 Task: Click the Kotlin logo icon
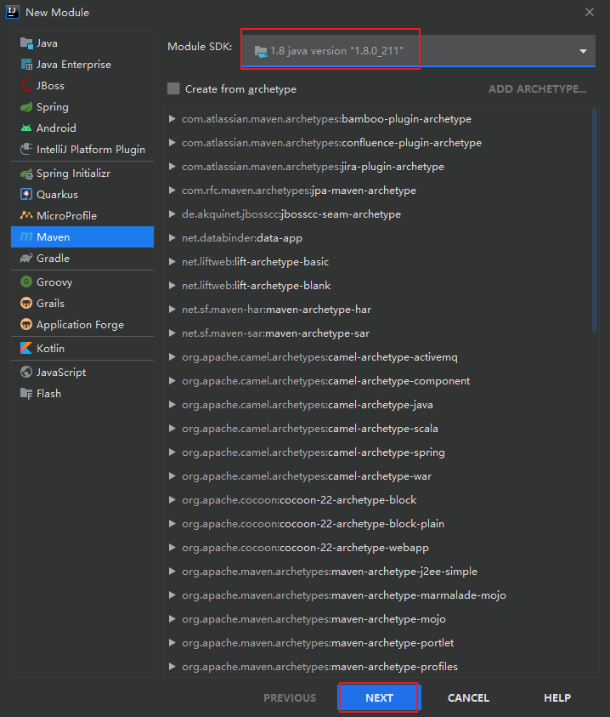tap(26, 349)
